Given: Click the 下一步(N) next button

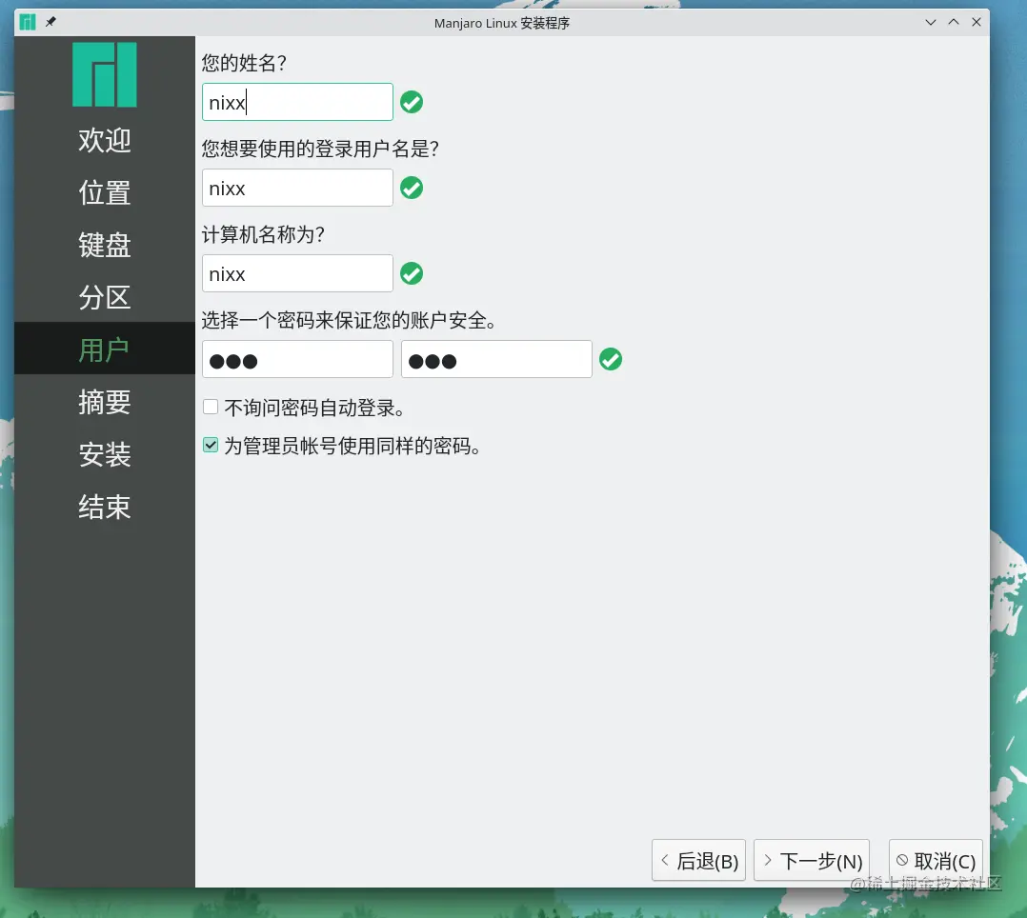Looking at the screenshot, I should 812,860.
